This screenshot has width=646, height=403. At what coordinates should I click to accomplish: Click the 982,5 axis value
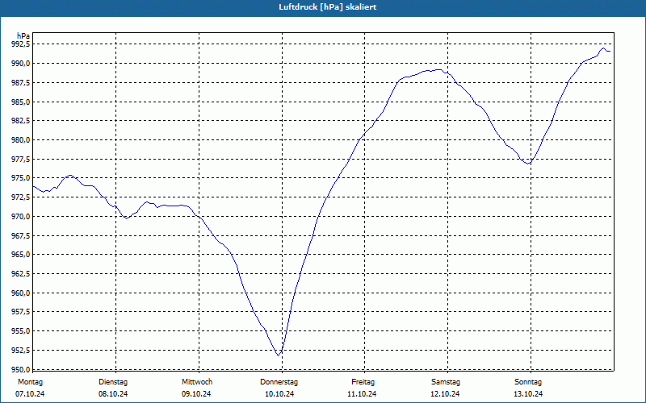tap(21, 121)
